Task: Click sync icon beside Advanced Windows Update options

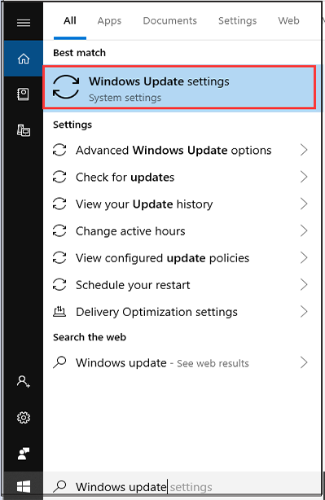Action: 59,150
